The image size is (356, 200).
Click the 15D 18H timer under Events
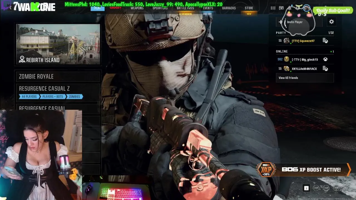point(207,14)
